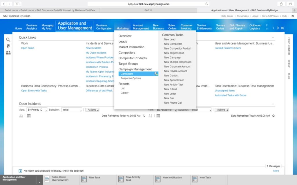Screen dimensions: 297x185
Task: Switch left Open Incidents list to table view
Action: (29, 116)
